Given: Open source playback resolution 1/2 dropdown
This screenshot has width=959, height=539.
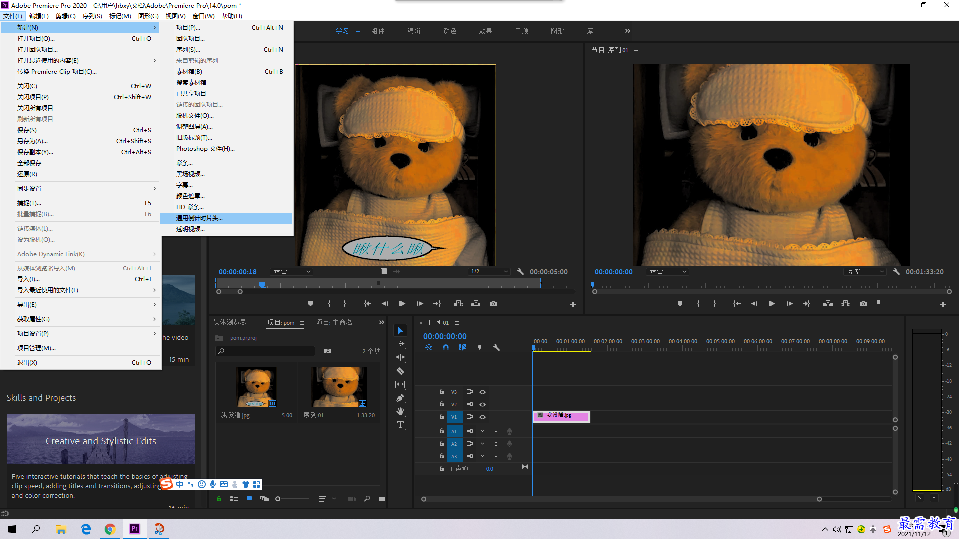Looking at the screenshot, I should click(488, 272).
